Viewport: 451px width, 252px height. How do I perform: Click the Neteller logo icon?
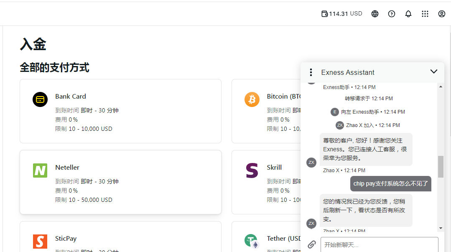40,171
